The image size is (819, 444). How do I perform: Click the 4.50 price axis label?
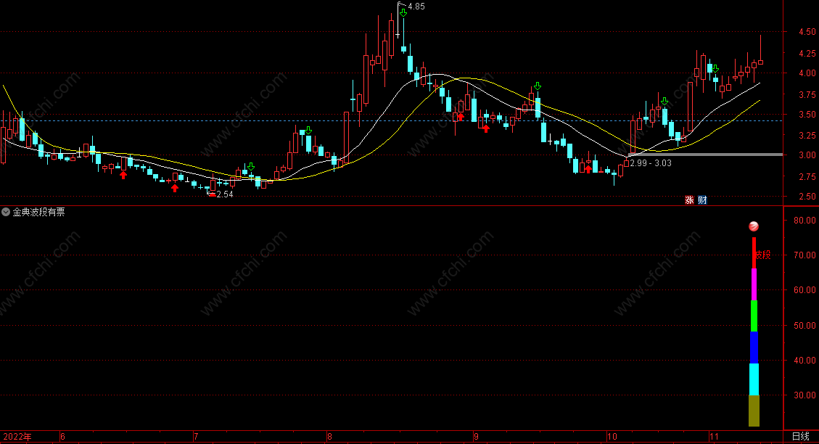coord(807,32)
